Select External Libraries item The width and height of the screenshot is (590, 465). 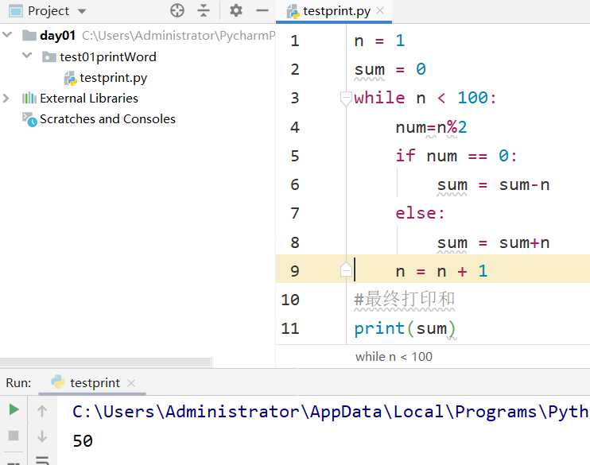point(89,99)
